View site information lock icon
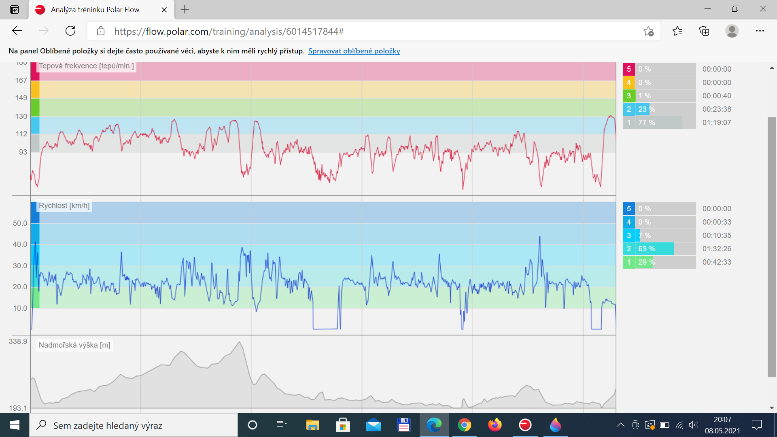777x437 pixels. click(101, 31)
